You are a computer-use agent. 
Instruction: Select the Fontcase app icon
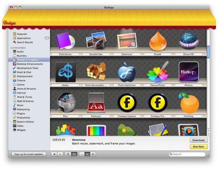96,103
